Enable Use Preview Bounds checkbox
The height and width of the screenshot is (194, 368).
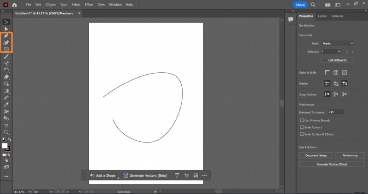click(302, 120)
